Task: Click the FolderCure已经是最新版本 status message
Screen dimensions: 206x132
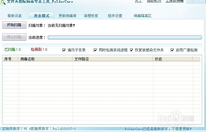Action: [158, 129]
